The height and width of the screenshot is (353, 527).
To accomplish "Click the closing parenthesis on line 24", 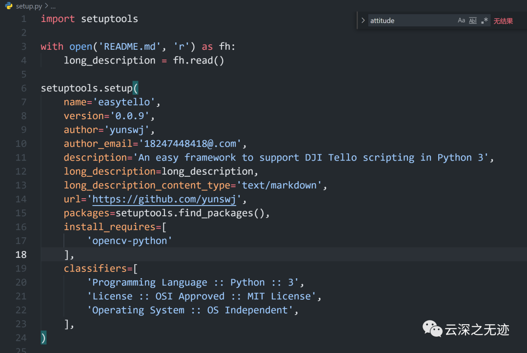I will pyautogui.click(x=44, y=338).
